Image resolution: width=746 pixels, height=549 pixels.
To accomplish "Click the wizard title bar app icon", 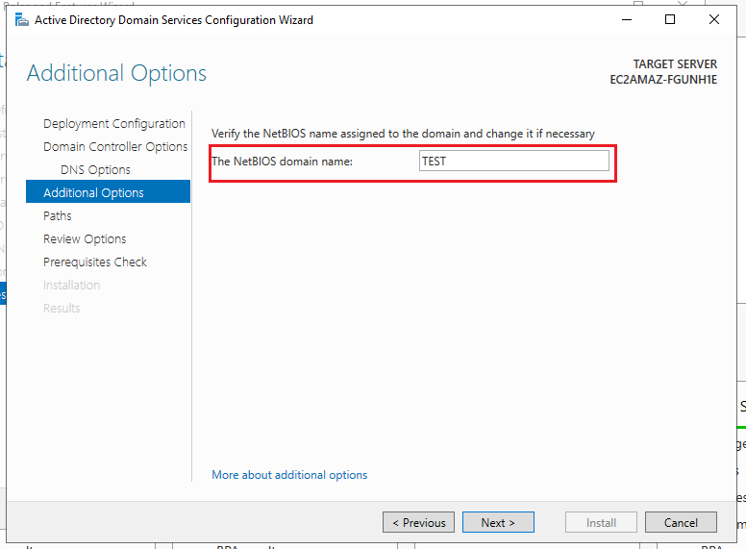I will coord(21,20).
